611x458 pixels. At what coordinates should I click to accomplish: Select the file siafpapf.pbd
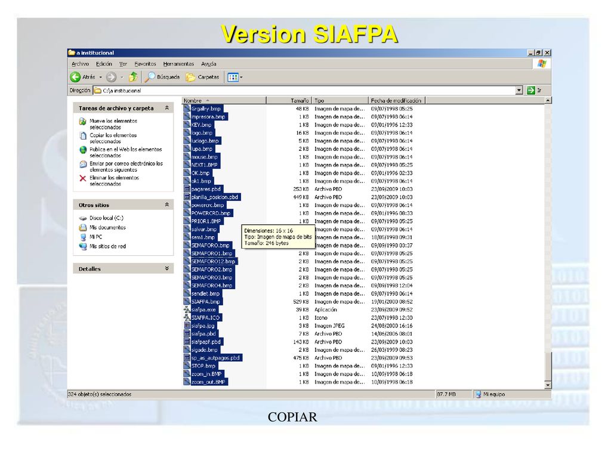[x=206, y=342]
